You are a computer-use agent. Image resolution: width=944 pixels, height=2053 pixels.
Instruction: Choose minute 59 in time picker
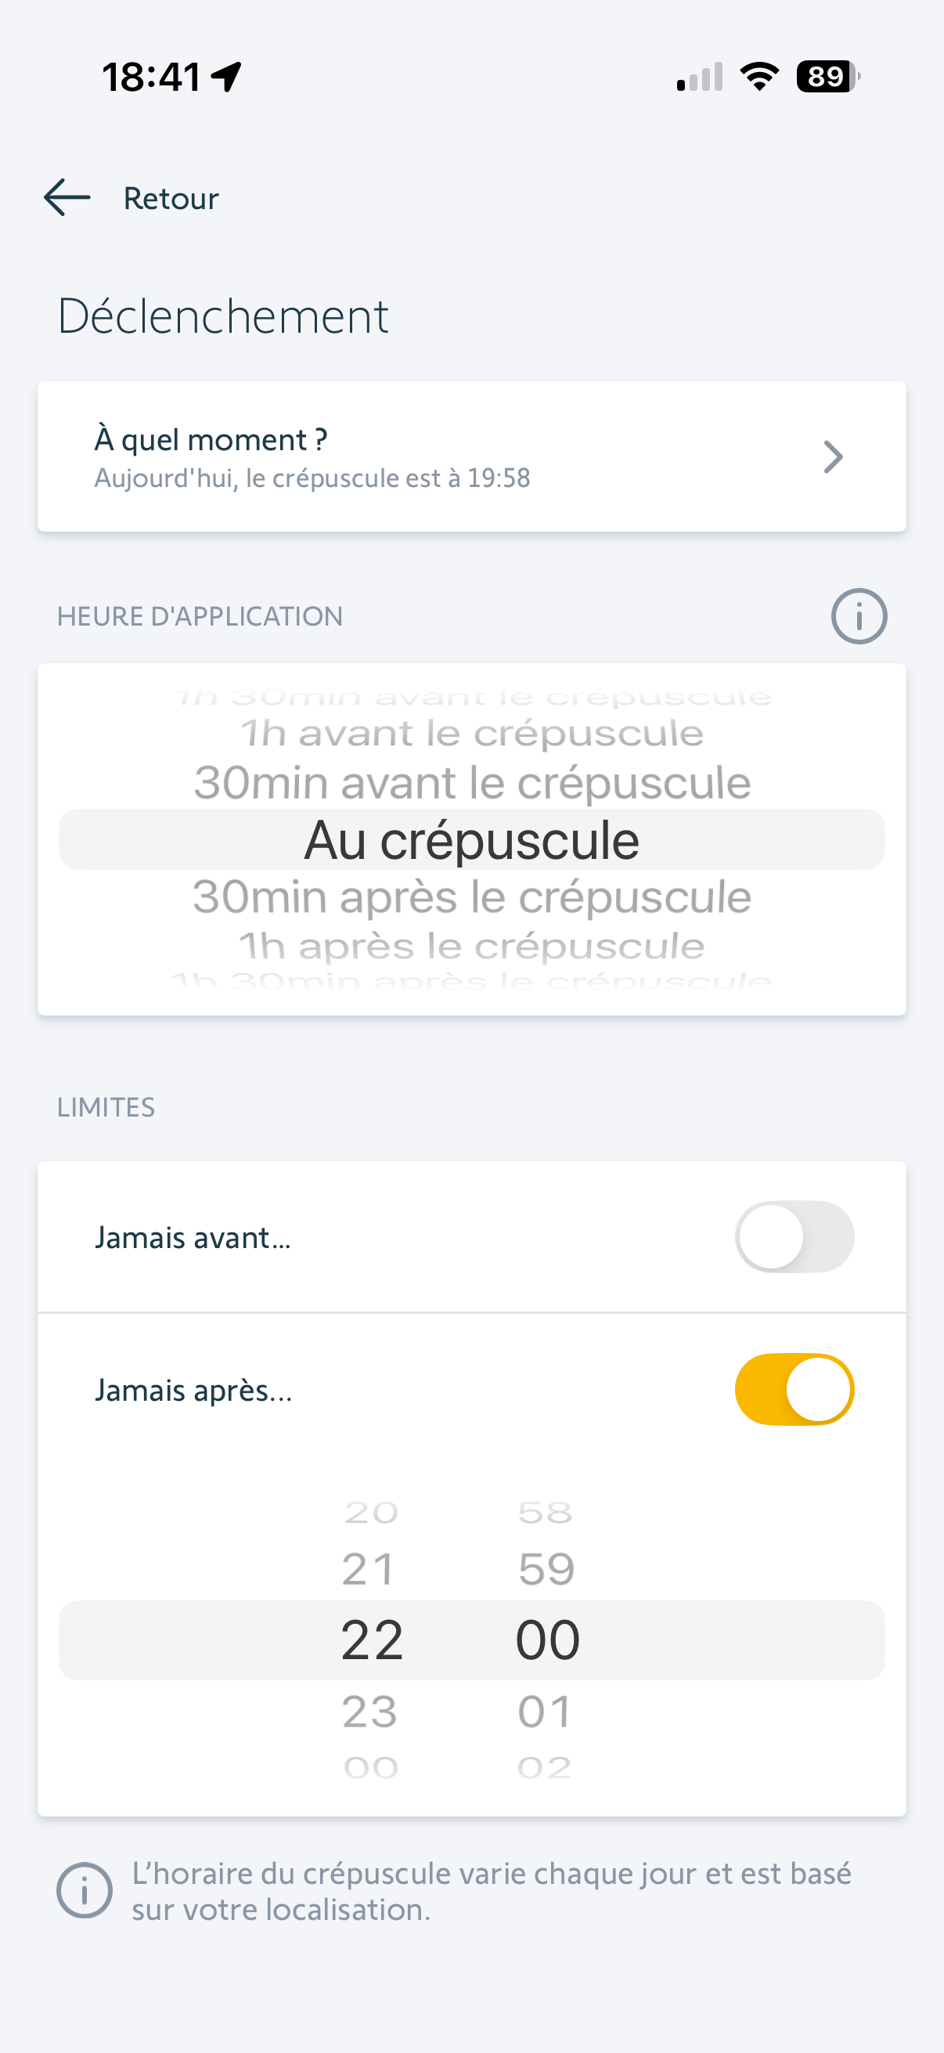pyautogui.click(x=546, y=1569)
